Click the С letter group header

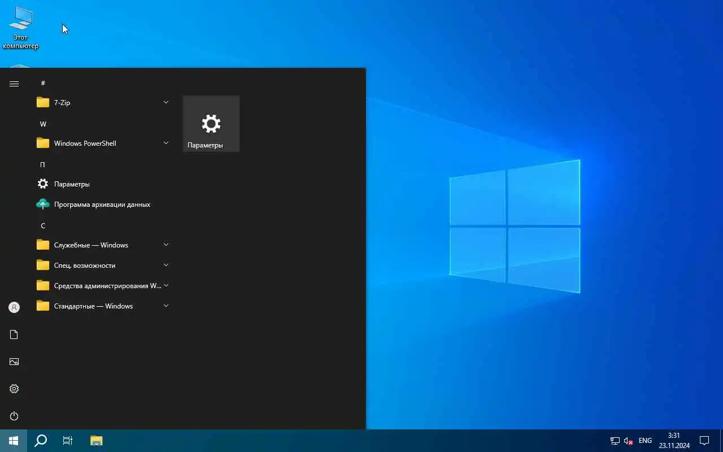[43, 225]
